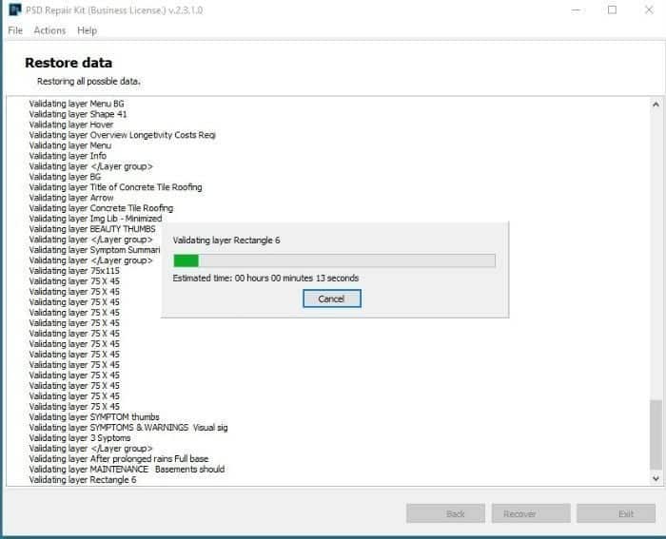The image size is (666, 539).
Task: Maximize the PSD Repair Kit window
Action: [612, 10]
